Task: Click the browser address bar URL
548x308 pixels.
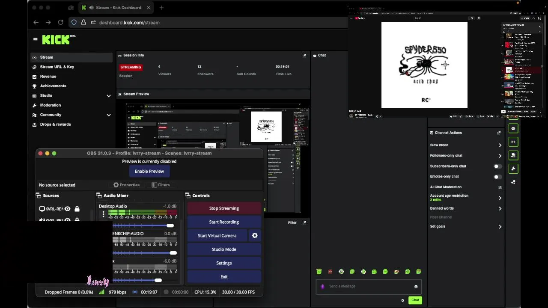Action: pyautogui.click(x=129, y=23)
